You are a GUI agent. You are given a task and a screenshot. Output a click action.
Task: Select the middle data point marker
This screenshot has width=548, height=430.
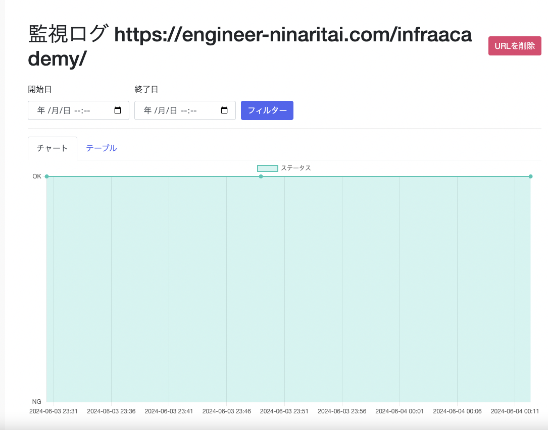coord(261,176)
